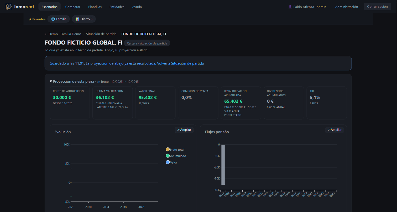
Task: Click the subtitle Lo que ya existe text
Action: (x=96, y=50)
